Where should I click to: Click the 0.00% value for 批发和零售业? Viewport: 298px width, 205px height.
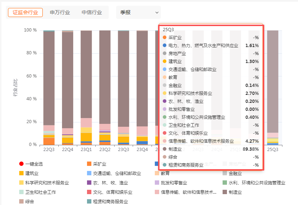pos(252,109)
